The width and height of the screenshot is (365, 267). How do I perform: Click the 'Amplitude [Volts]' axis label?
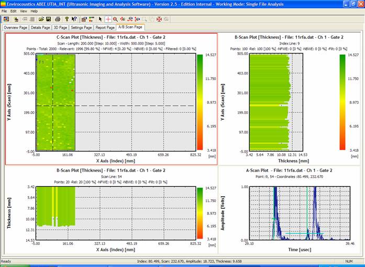(223, 213)
